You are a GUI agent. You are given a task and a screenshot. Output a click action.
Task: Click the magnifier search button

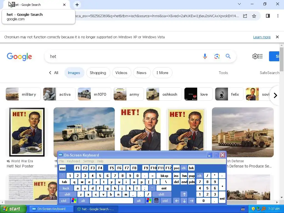(228, 56)
